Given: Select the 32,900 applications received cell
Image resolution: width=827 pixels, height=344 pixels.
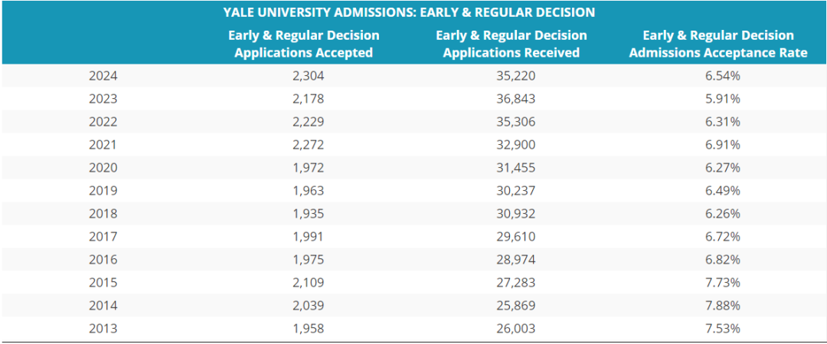Looking at the screenshot, I should [x=511, y=145].
